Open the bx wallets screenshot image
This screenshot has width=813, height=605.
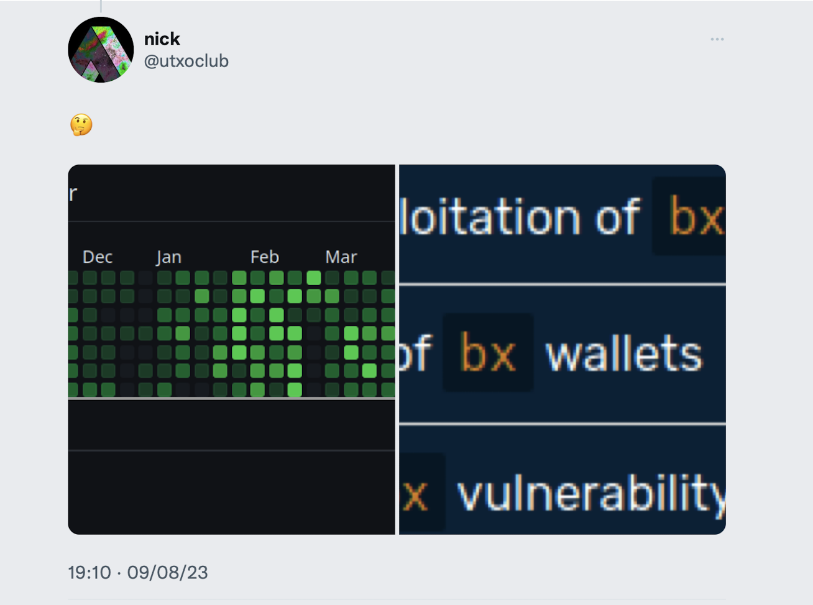[563, 349]
